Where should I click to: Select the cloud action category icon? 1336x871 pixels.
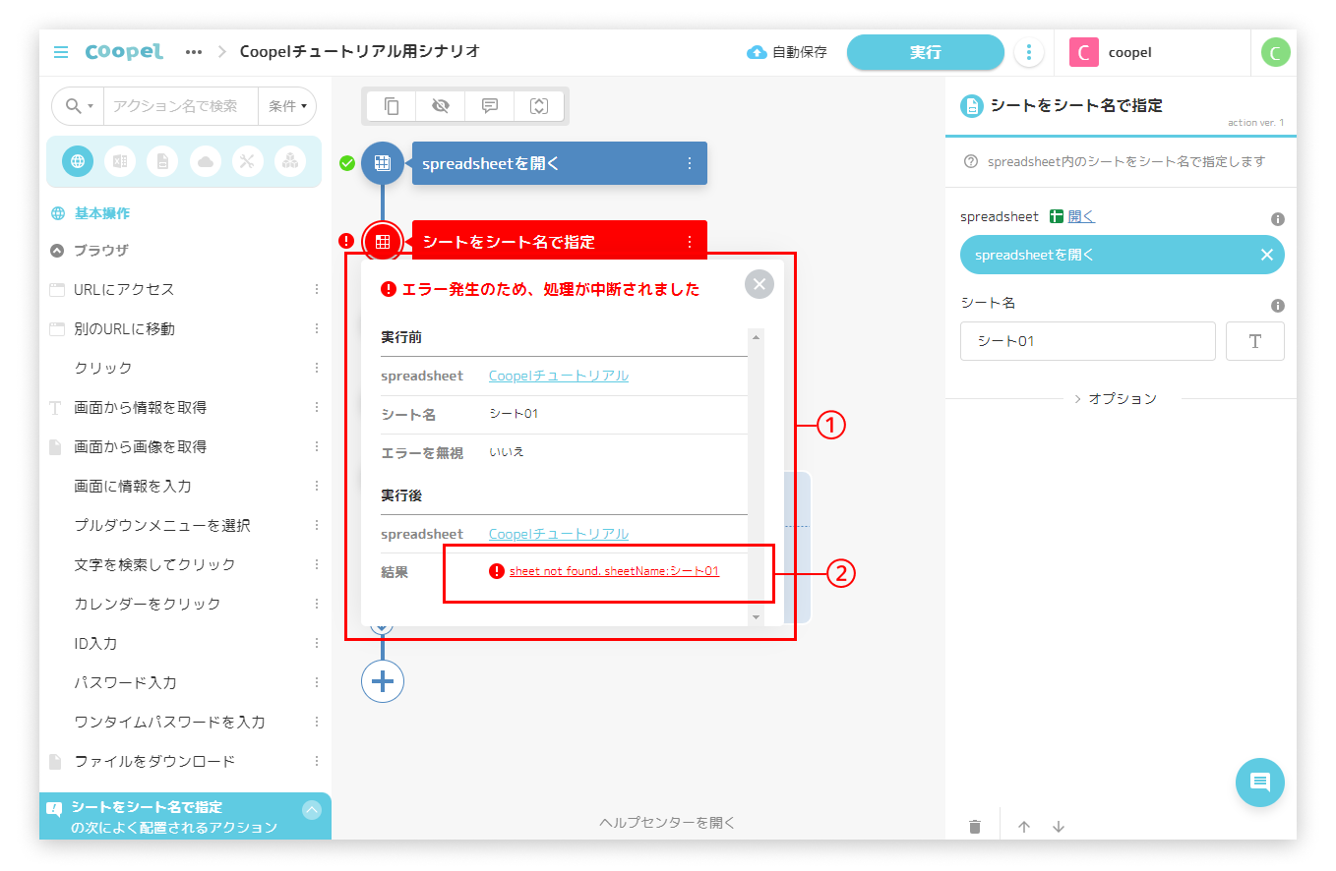(205, 161)
